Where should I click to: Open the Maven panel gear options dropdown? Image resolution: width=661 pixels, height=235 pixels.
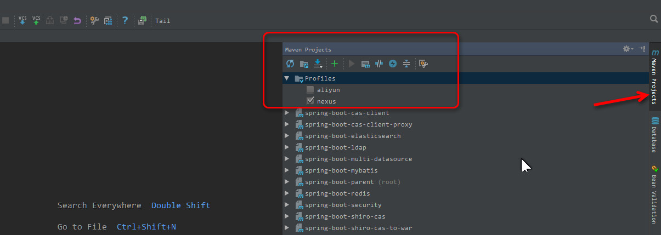coord(628,49)
